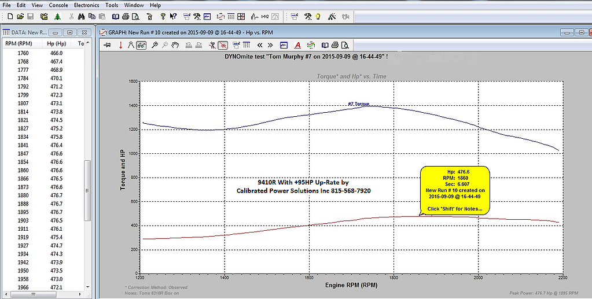Click the '#7 Torque' curve label
592x299 pixels.
click(358, 104)
